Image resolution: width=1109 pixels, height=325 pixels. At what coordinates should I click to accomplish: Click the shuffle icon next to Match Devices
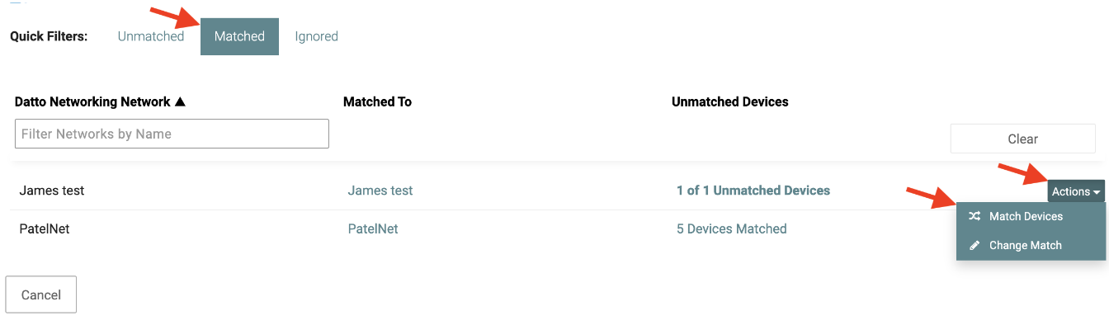tap(975, 216)
